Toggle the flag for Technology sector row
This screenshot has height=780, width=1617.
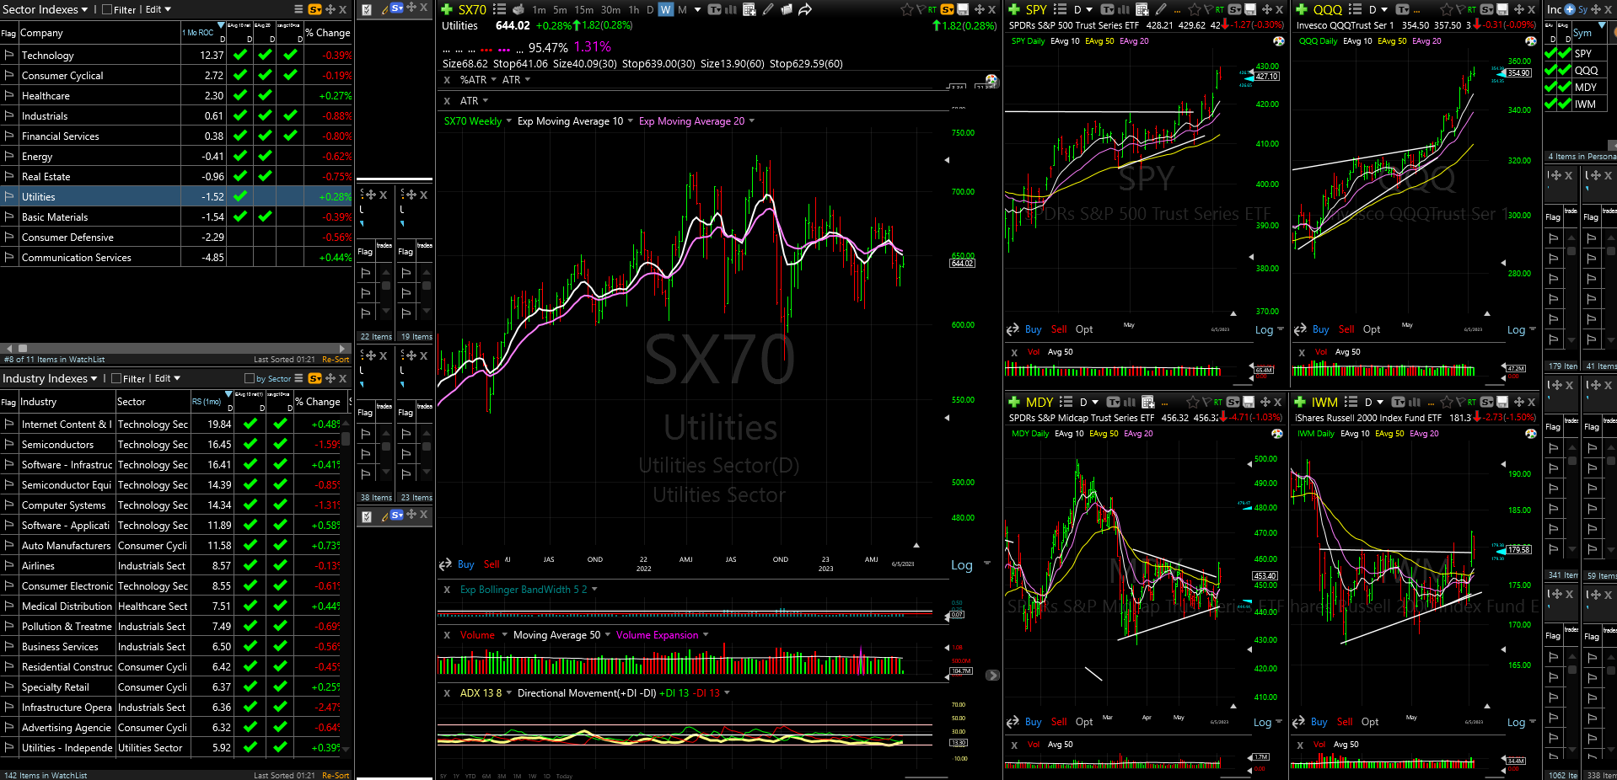click(9, 55)
